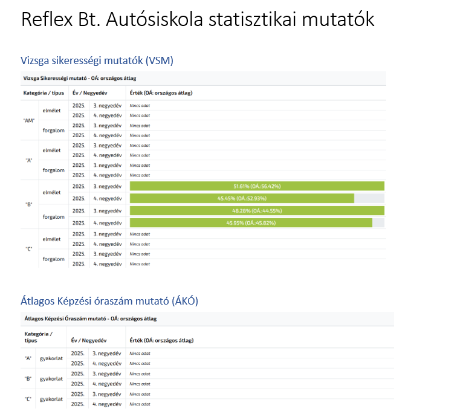The width and height of the screenshot is (466, 420).
Task: Click "Érték (OÁ: országos átlag)" header in VSM table
Action: (x=163, y=93)
